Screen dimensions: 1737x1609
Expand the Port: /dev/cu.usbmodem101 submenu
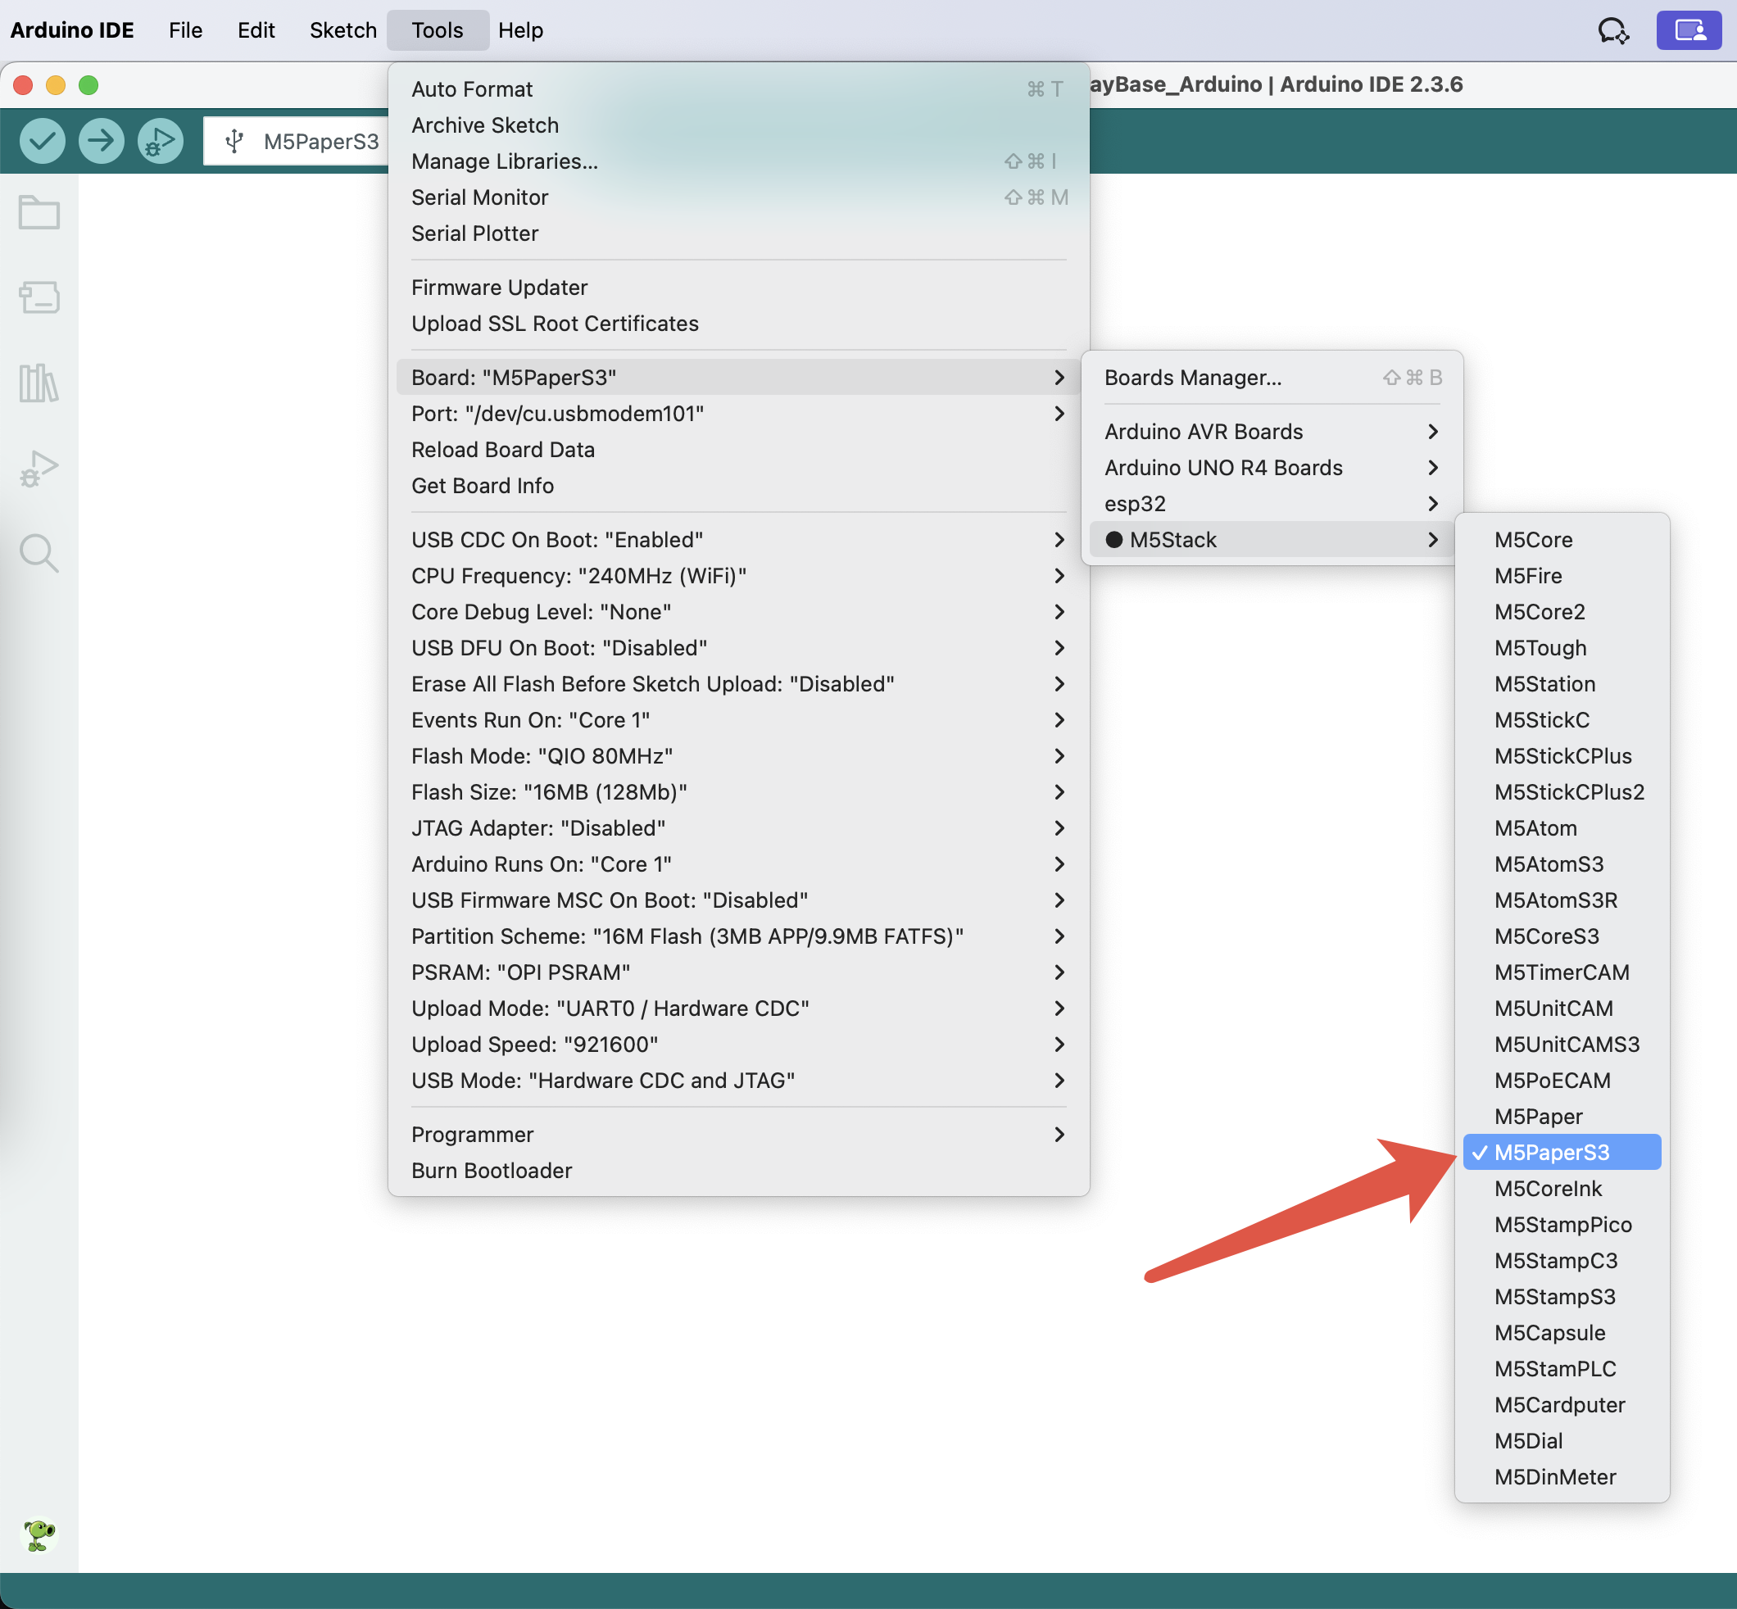pyautogui.click(x=738, y=414)
